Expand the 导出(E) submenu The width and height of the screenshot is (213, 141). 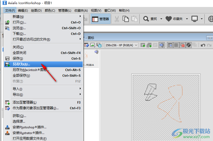pyautogui.click(x=43, y=95)
